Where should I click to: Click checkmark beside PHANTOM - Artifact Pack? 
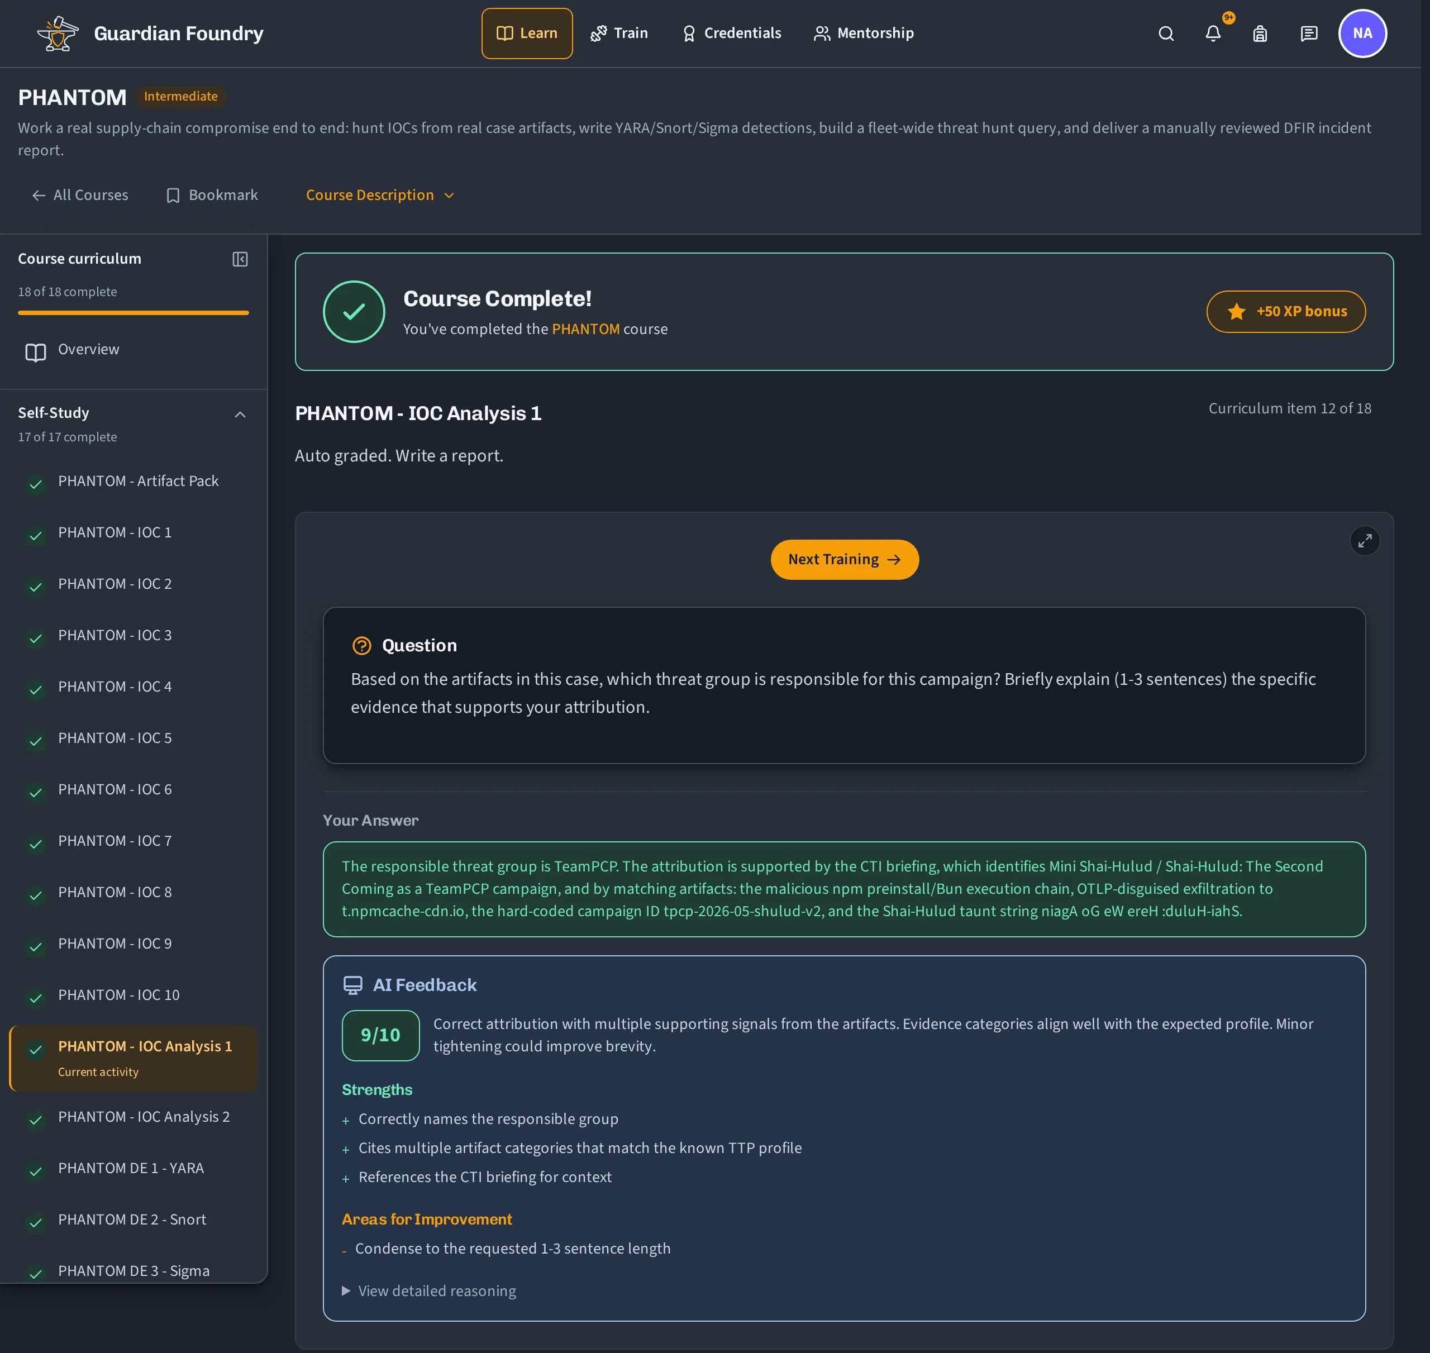(x=35, y=484)
